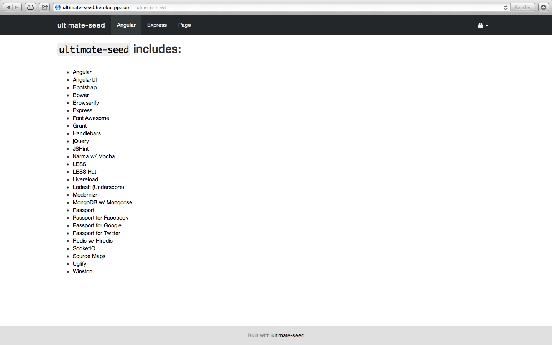Image resolution: width=552 pixels, height=345 pixels.
Task: Follow the ultimate-seed footer link
Action: (x=287, y=335)
